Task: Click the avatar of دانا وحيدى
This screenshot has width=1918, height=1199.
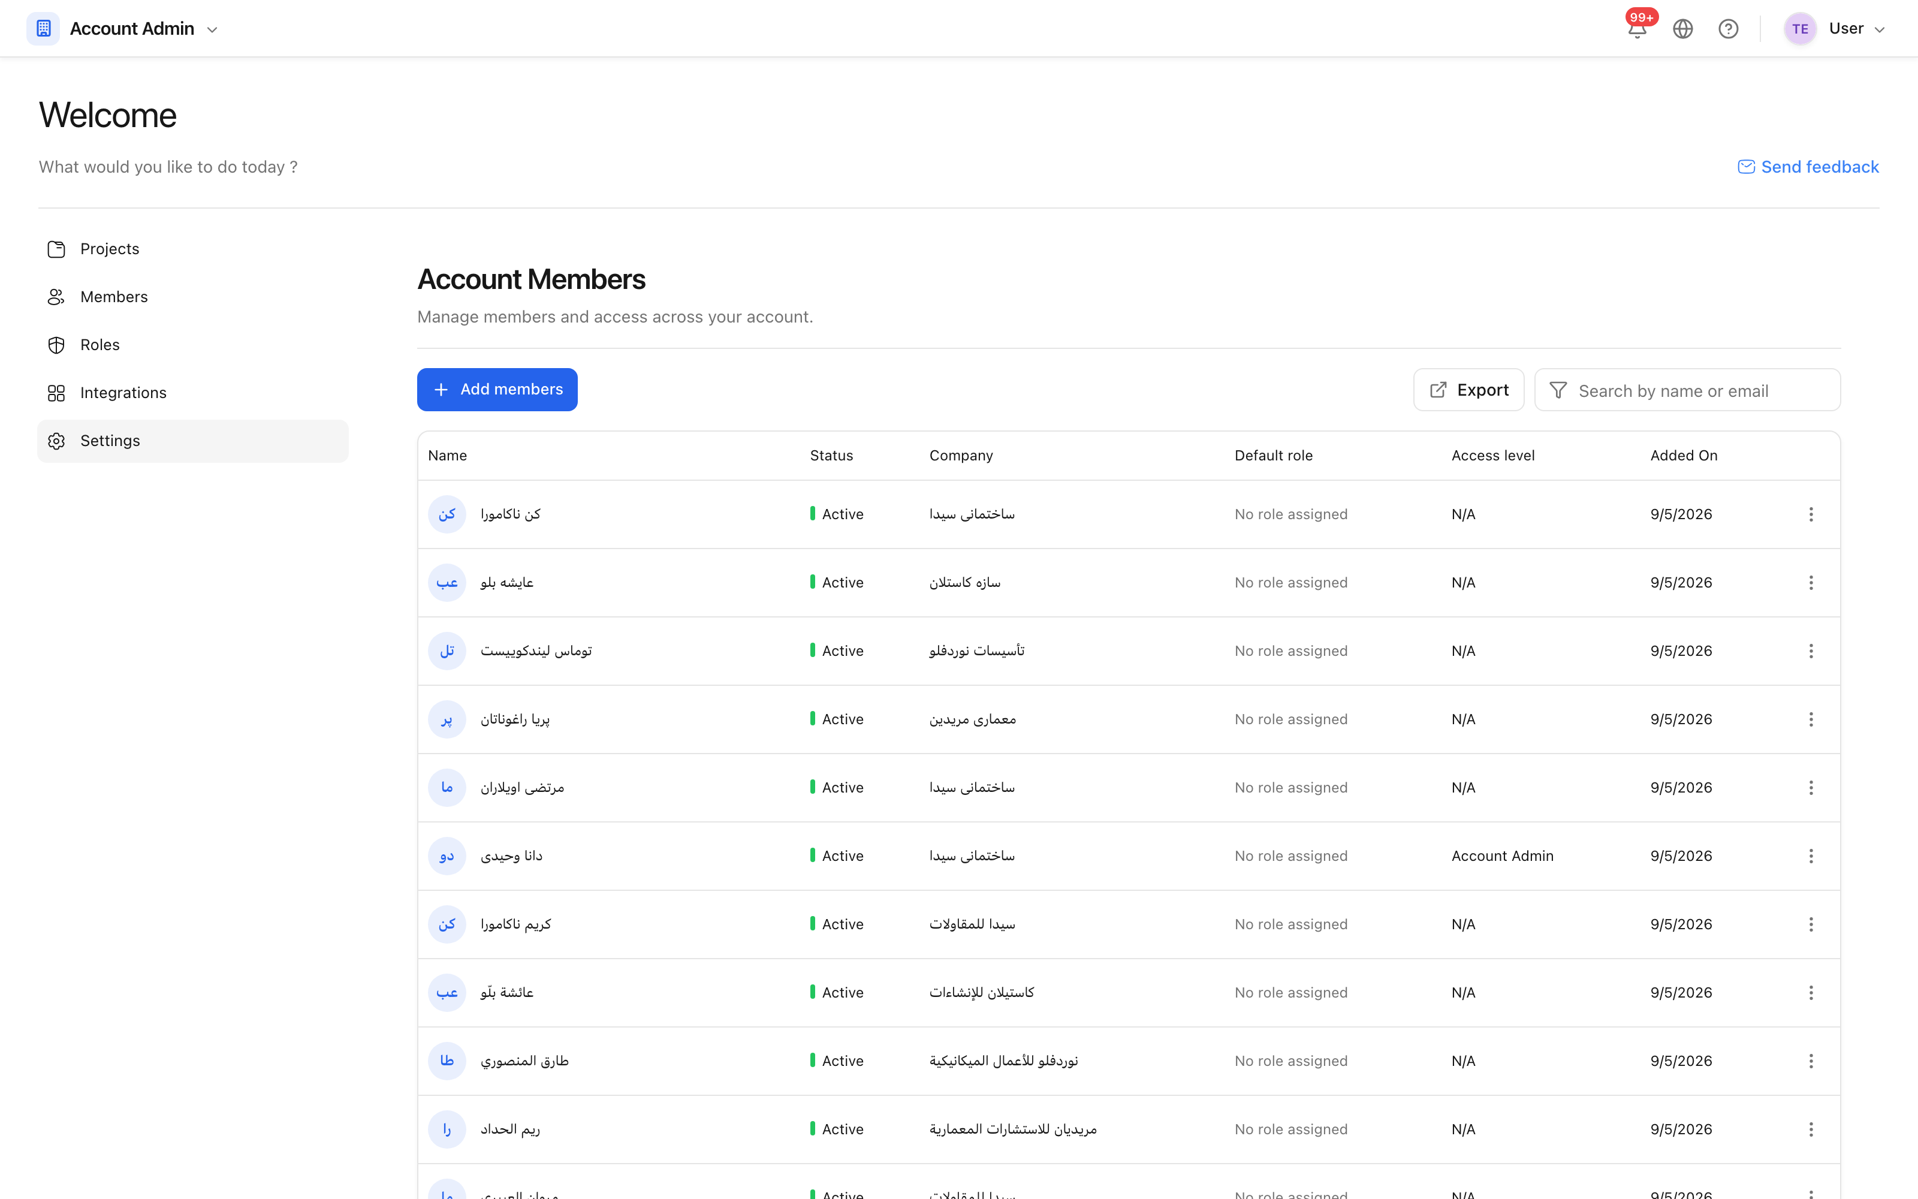Action: click(x=447, y=857)
